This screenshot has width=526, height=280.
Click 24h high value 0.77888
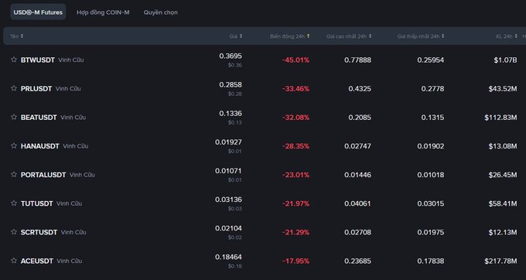pos(357,60)
